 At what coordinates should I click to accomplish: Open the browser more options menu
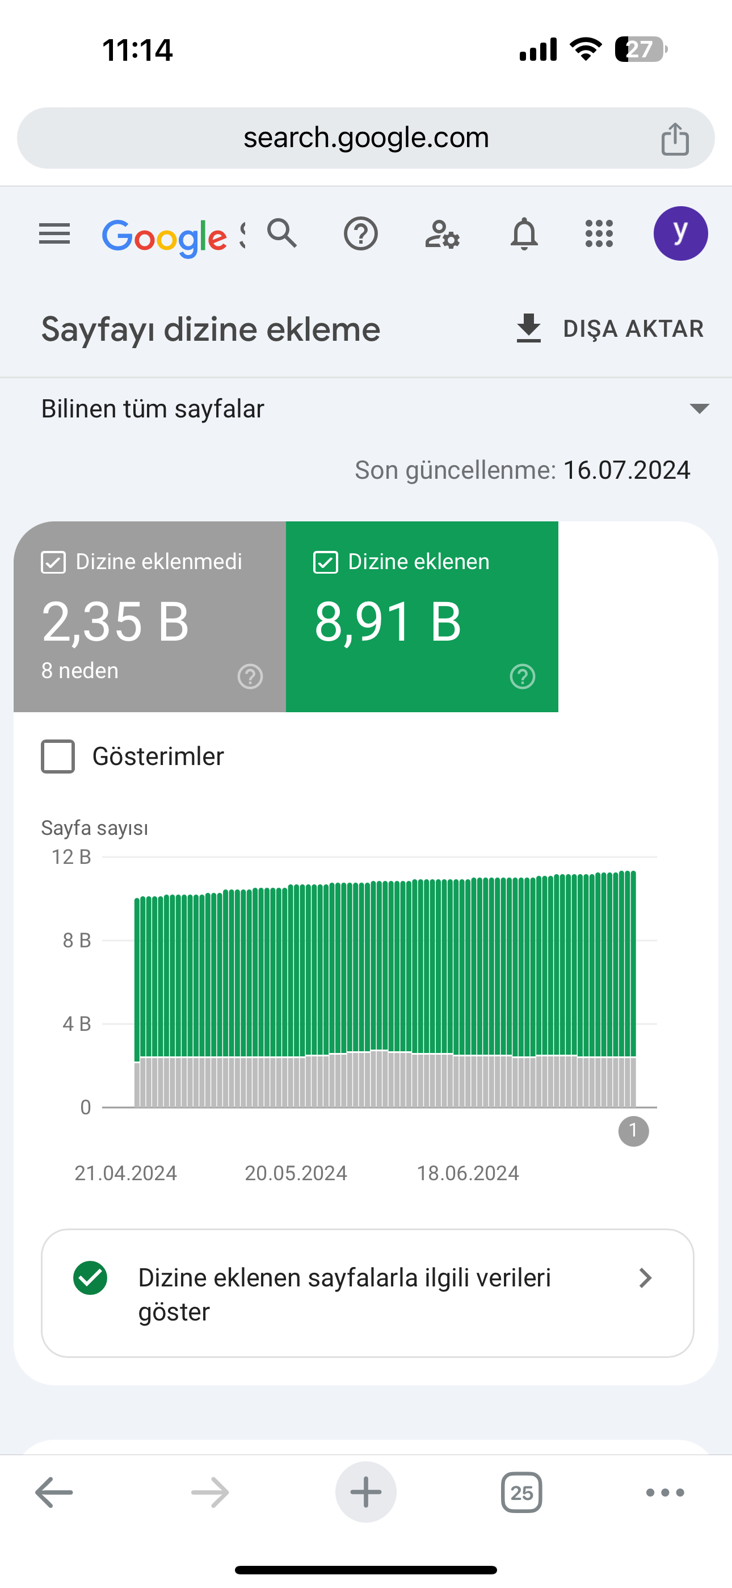point(665,1493)
